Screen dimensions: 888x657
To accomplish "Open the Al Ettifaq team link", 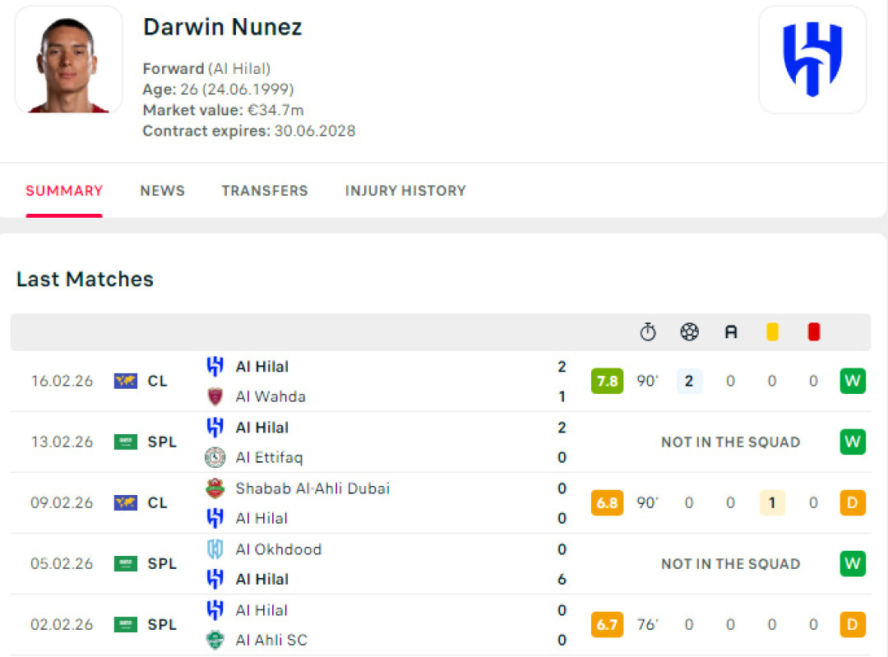I will 269,458.
